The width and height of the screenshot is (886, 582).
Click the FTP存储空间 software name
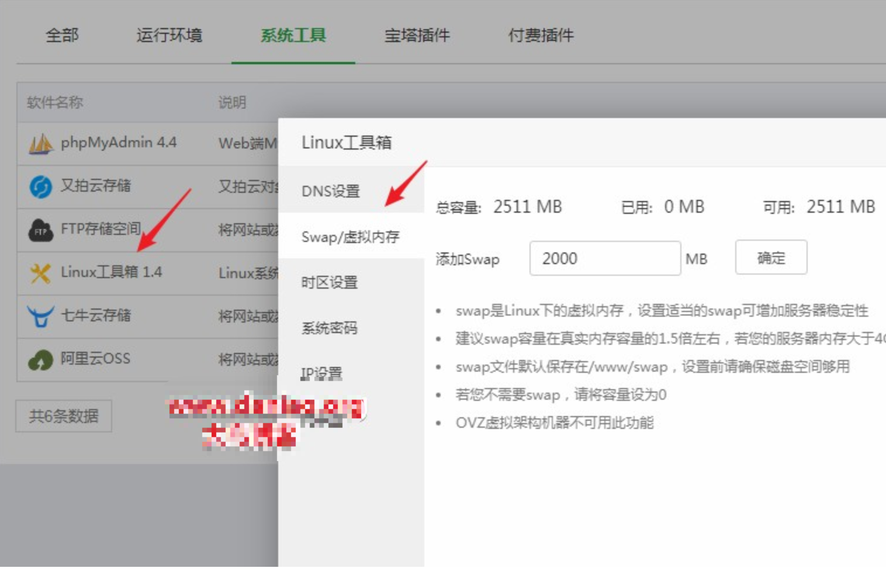[101, 228]
